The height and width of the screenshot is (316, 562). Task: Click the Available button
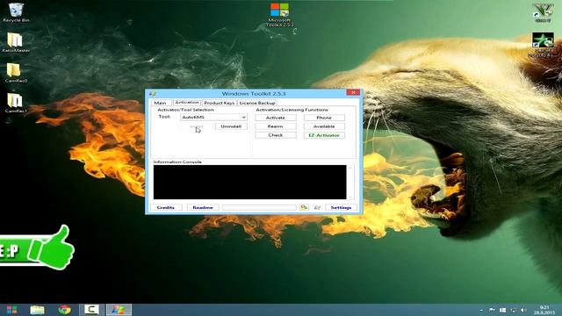(x=324, y=126)
